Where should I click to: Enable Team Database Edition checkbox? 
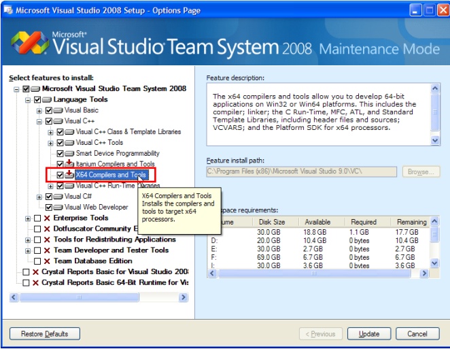pyautogui.click(x=37, y=261)
